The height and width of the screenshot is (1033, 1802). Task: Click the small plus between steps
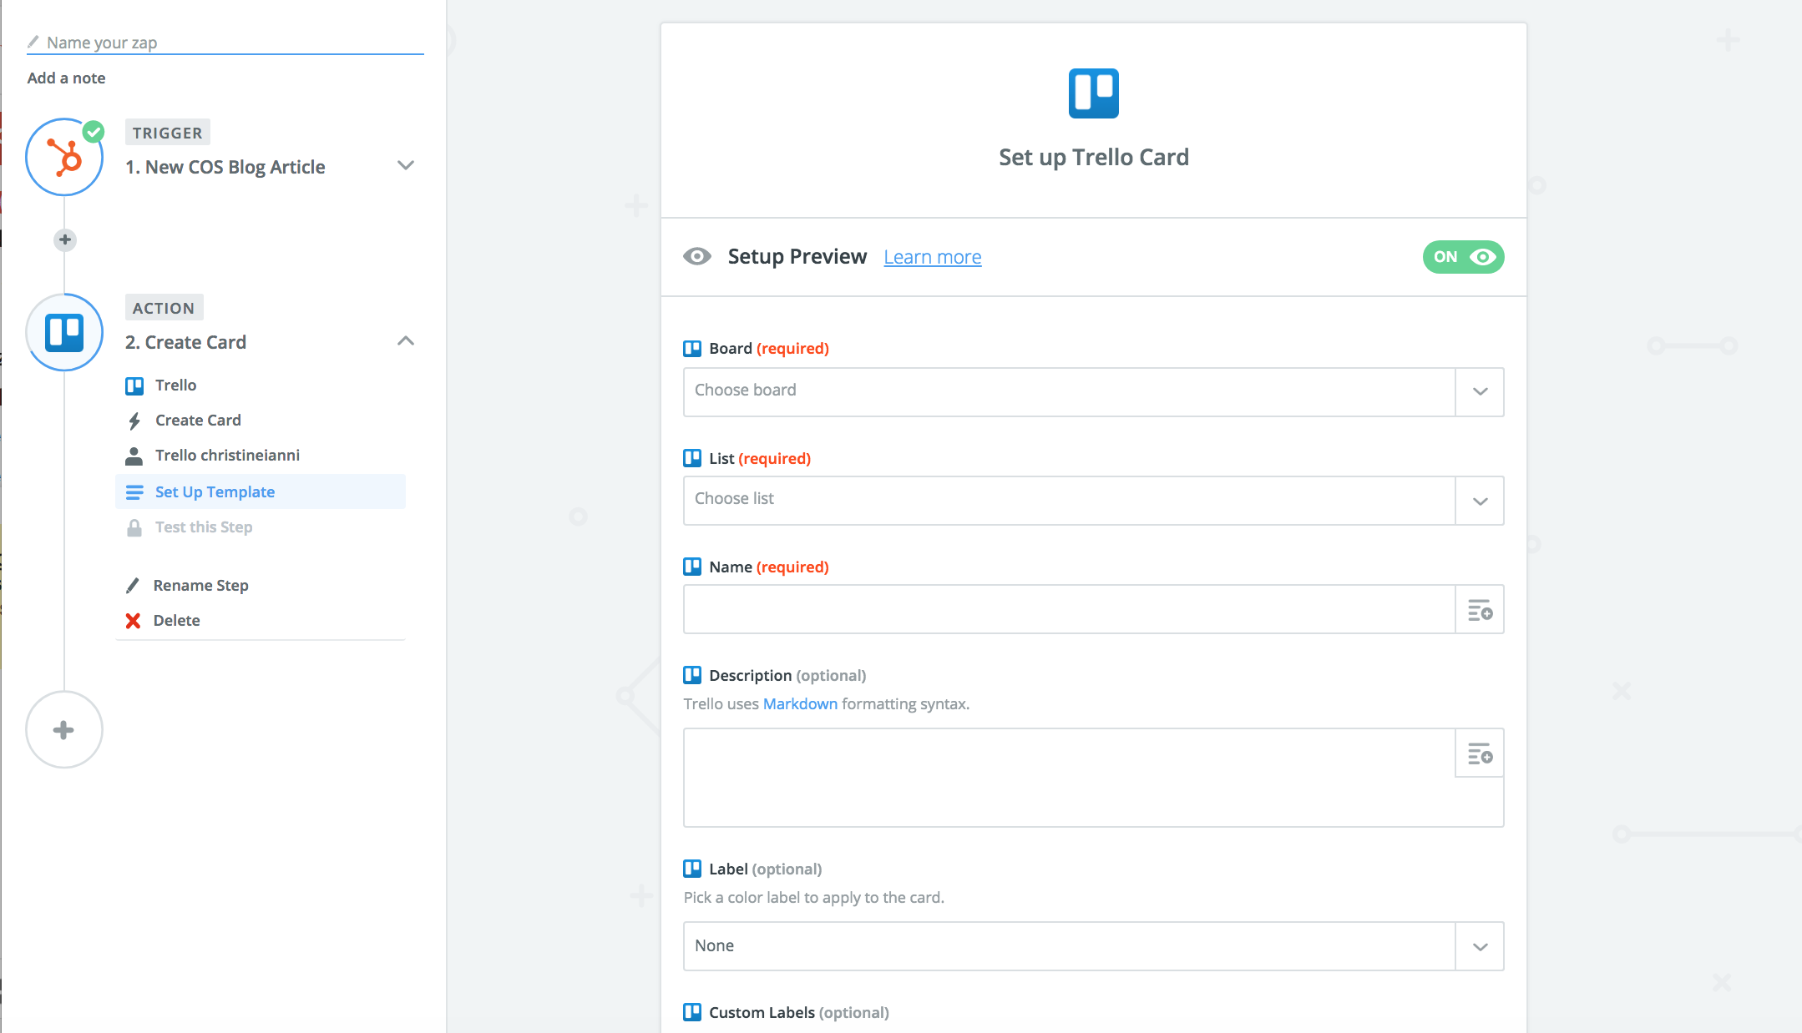pos(64,240)
